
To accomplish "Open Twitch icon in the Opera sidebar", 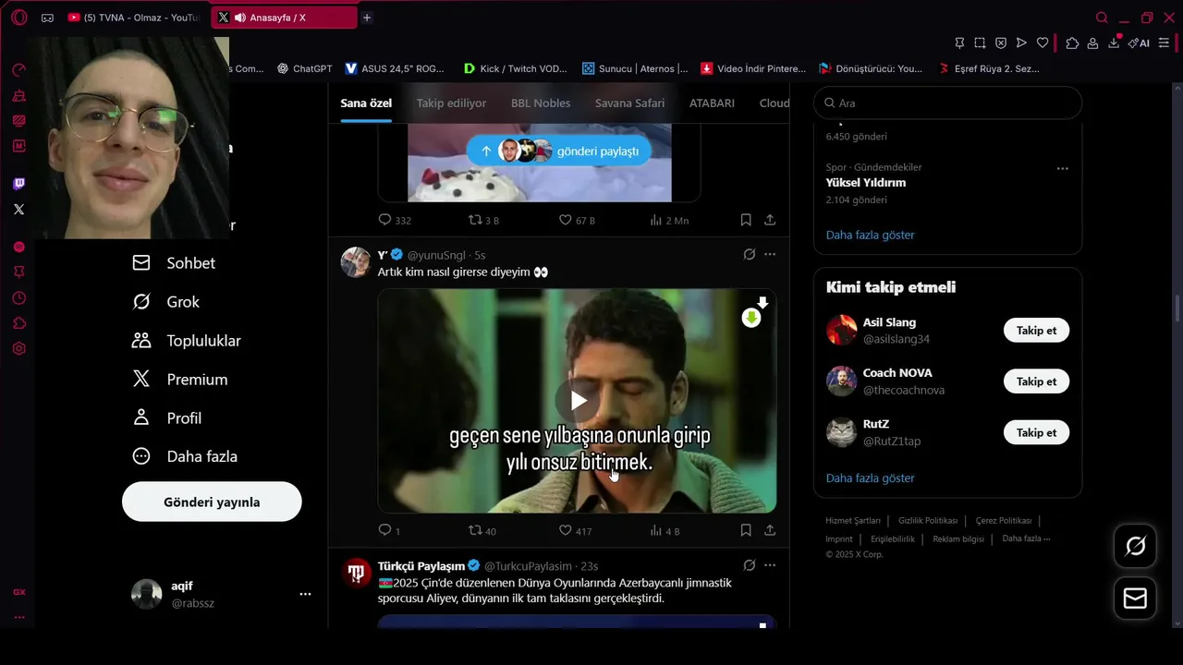I will pyautogui.click(x=18, y=184).
